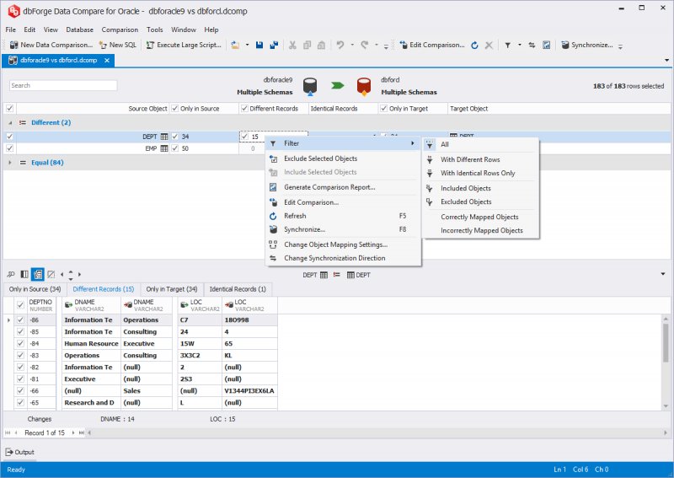
Task: Toggle the select-all objects header checkbox
Action: (x=9, y=109)
